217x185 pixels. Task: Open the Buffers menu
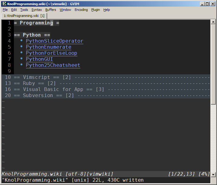click(50, 10)
